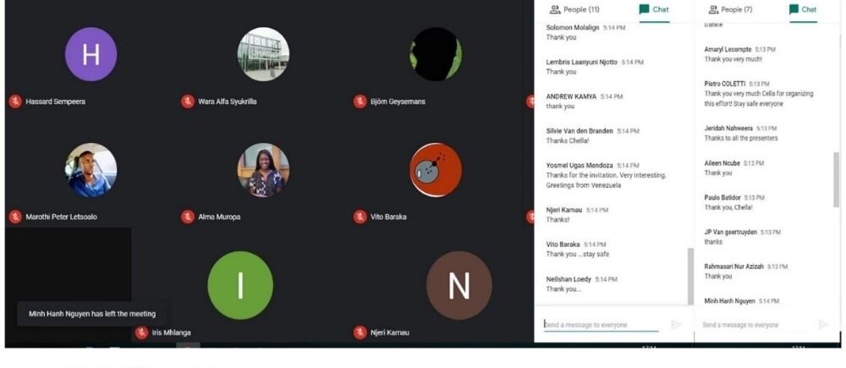
Task: Select Chat tab next to People (7)
Action: coord(803,10)
